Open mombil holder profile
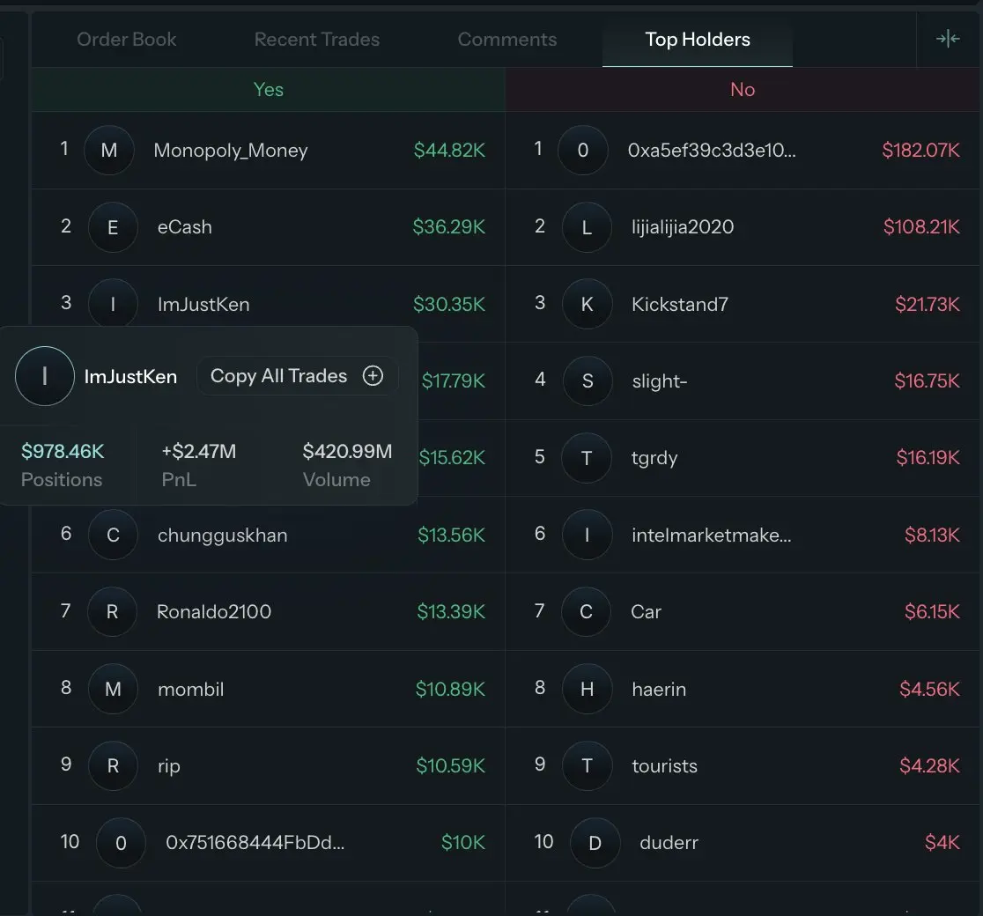Viewport: 983px width, 916px height. click(190, 689)
